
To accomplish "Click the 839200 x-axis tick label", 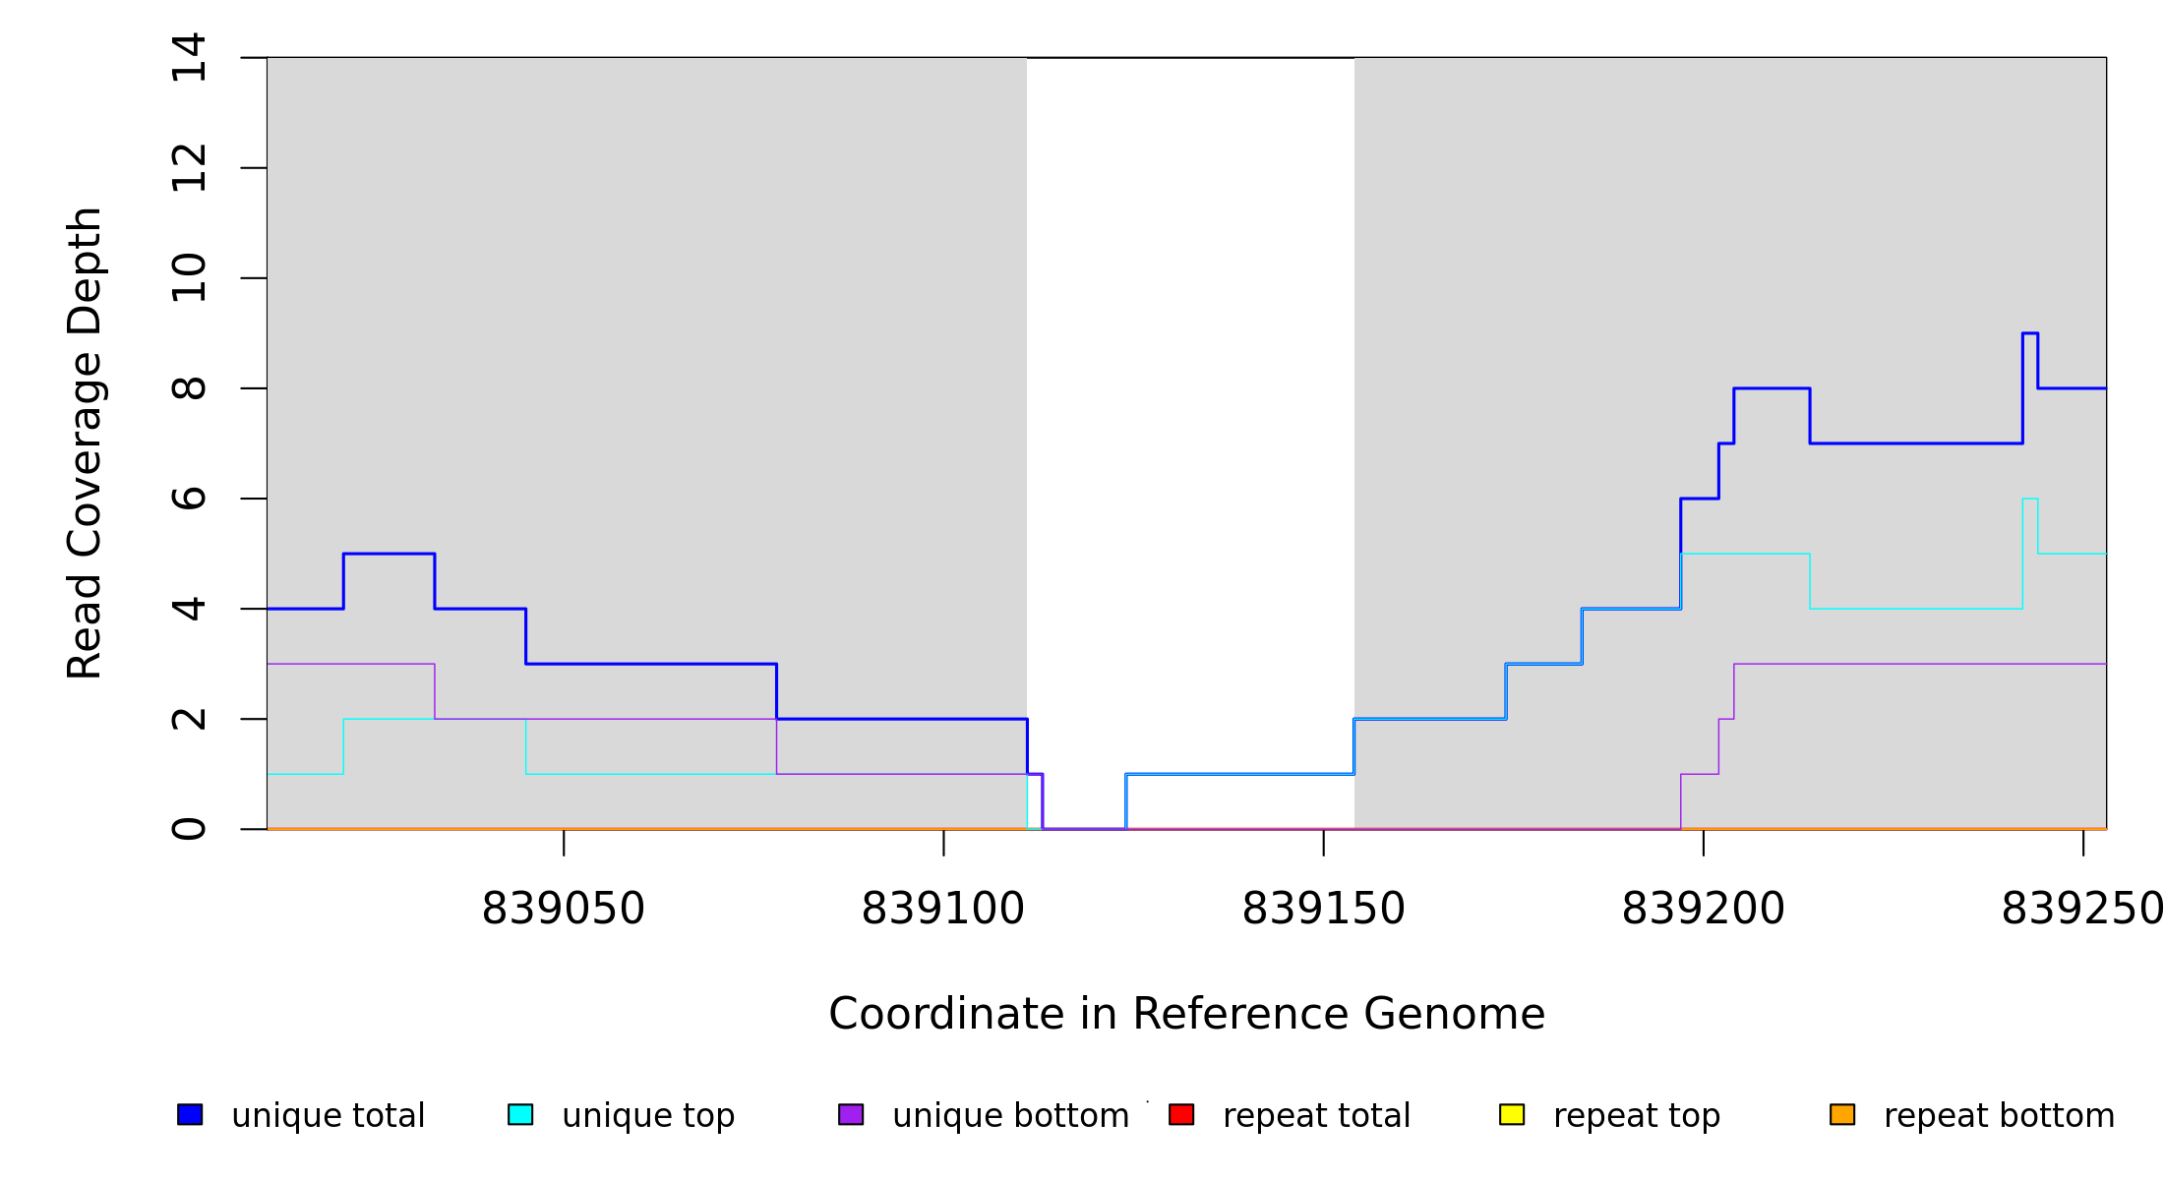I will (x=1703, y=909).
